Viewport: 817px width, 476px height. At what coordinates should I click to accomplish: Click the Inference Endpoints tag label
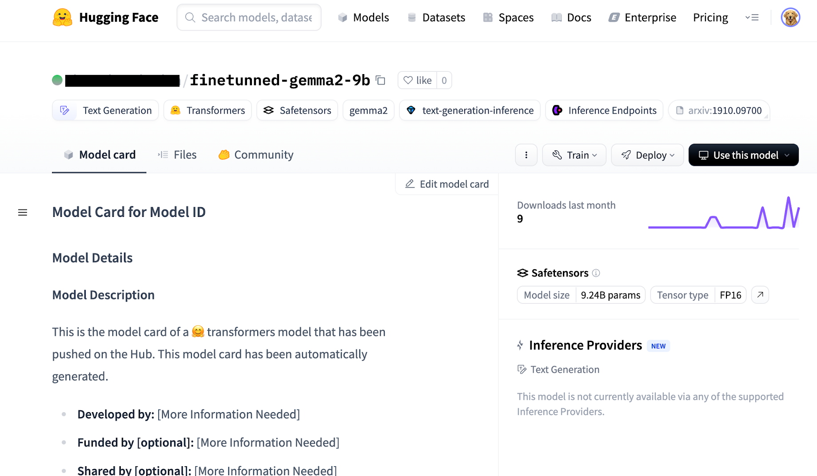(x=612, y=110)
